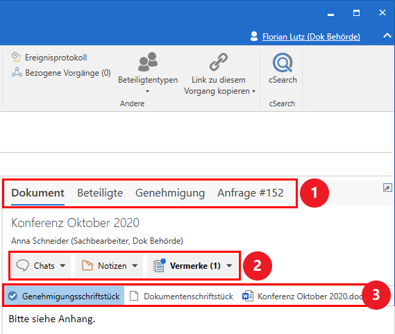Click the Vermerke (1) notepad icon
The width and height of the screenshot is (395, 334).
159,265
